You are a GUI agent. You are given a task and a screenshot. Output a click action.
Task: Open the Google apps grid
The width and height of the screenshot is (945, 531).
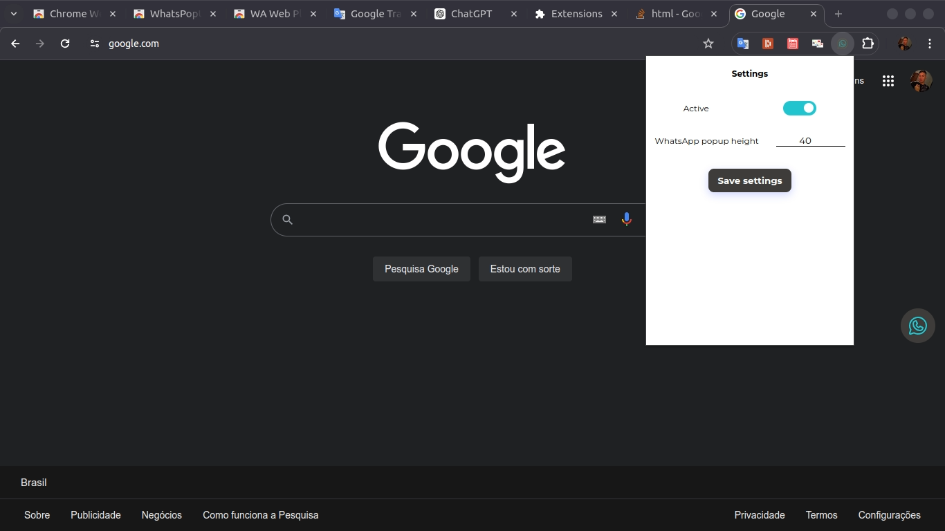(x=888, y=81)
